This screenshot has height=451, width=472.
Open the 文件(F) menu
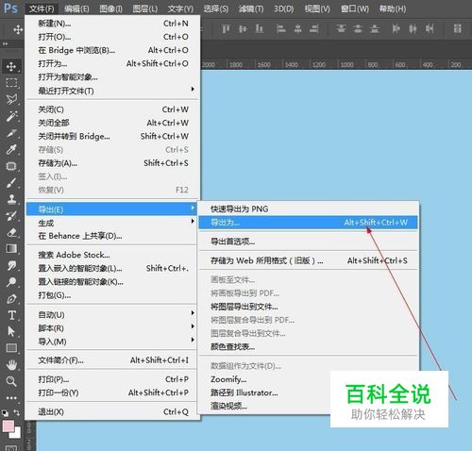pos(42,8)
